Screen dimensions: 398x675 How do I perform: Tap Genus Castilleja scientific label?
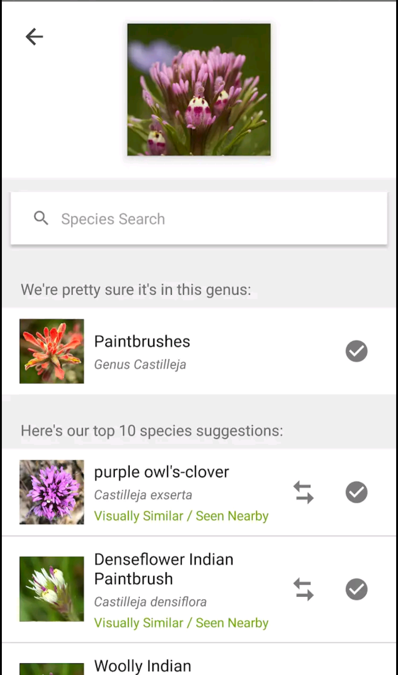140,364
